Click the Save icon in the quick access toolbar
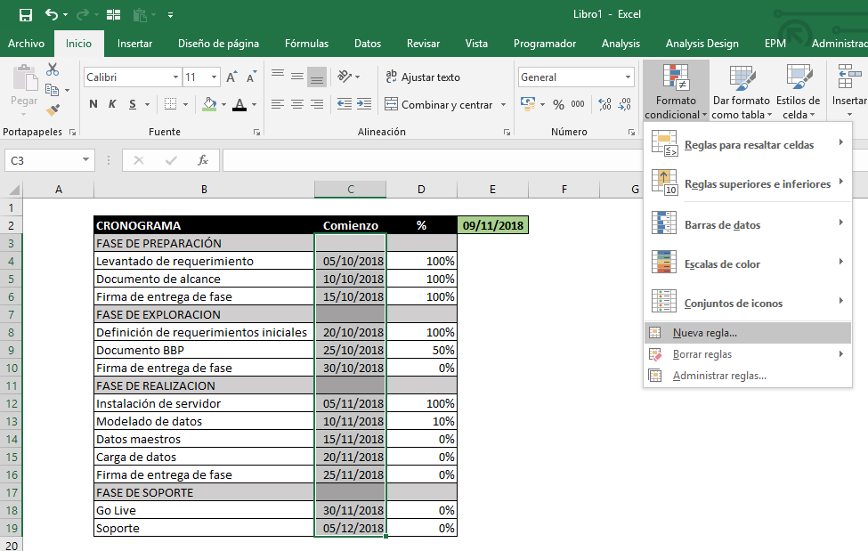This screenshot has height=551, width=868. [x=25, y=15]
